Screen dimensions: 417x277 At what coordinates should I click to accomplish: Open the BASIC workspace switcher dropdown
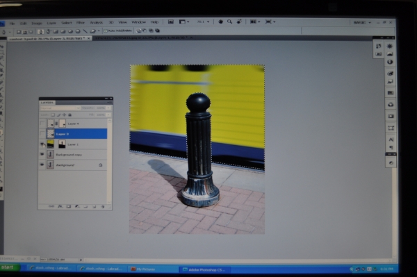point(361,23)
